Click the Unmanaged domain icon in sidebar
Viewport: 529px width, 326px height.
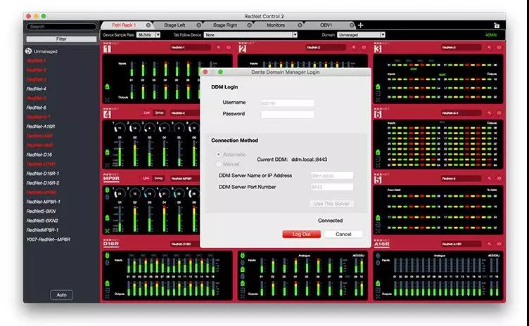[x=28, y=51]
